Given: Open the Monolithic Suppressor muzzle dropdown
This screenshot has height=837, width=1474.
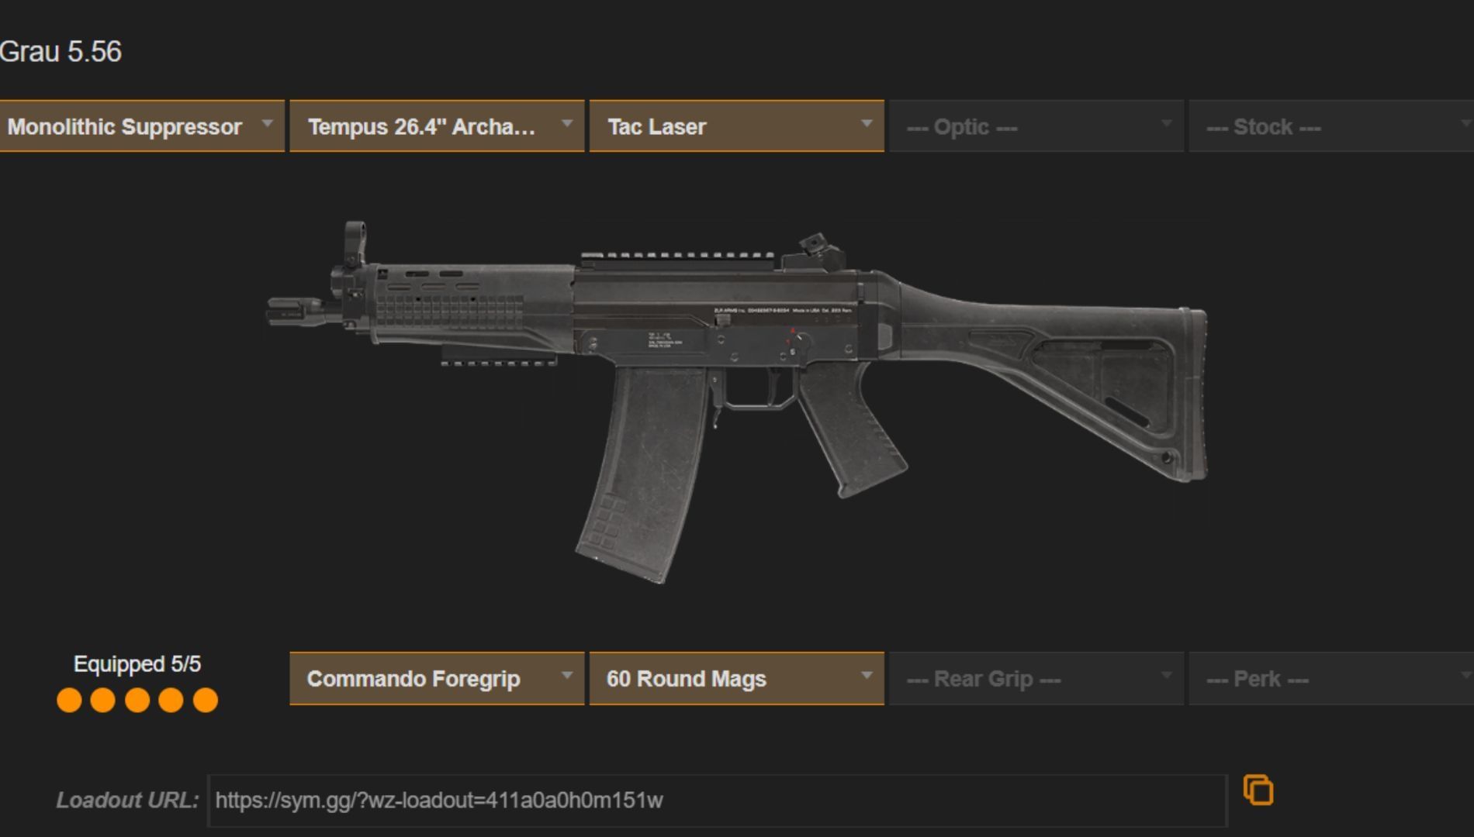Looking at the screenshot, I should [141, 126].
